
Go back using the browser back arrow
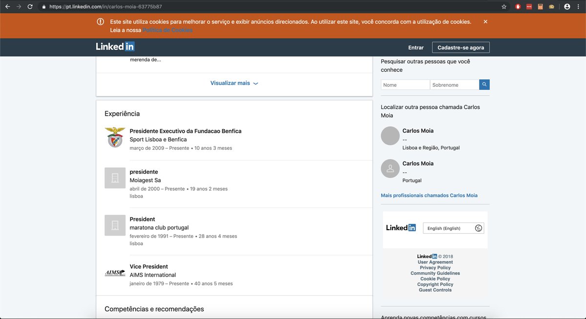[x=7, y=7]
